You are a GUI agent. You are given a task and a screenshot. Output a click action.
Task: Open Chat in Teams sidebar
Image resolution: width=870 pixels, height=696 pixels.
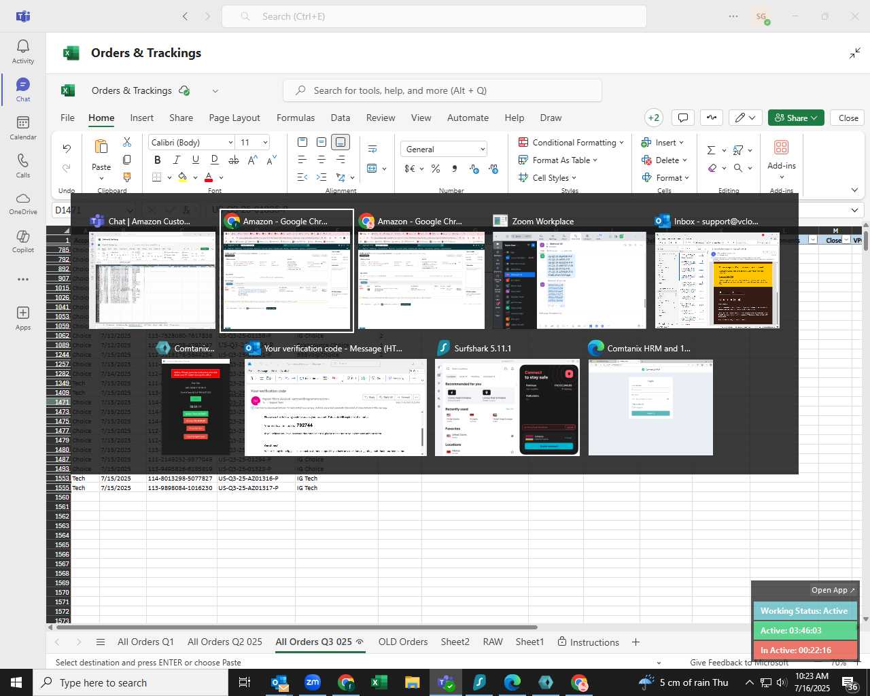click(22, 90)
